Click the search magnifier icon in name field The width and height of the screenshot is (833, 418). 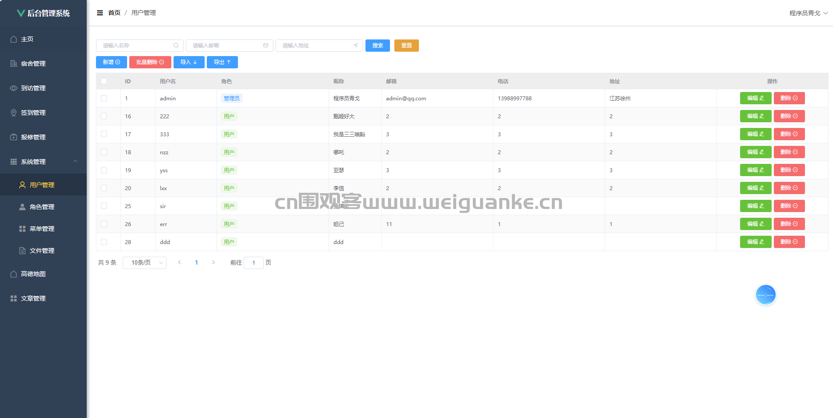pyautogui.click(x=176, y=46)
